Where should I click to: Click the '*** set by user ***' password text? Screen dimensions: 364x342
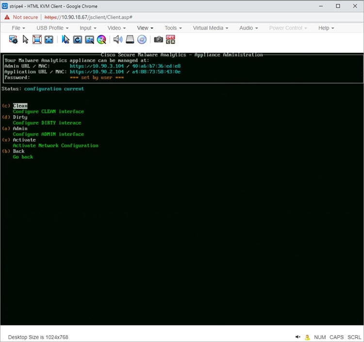coord(97,78)
